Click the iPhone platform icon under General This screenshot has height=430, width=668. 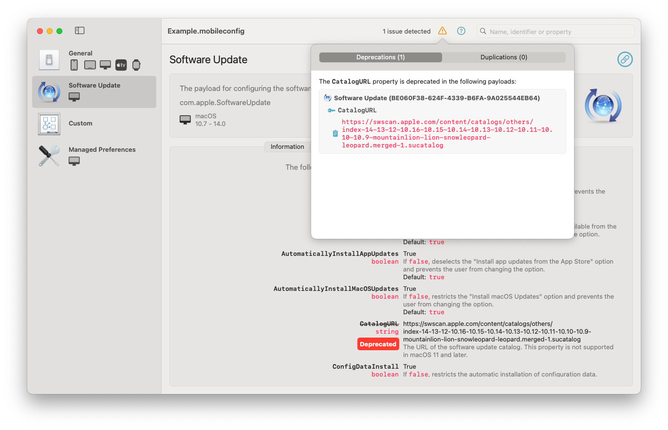[74, 65]
